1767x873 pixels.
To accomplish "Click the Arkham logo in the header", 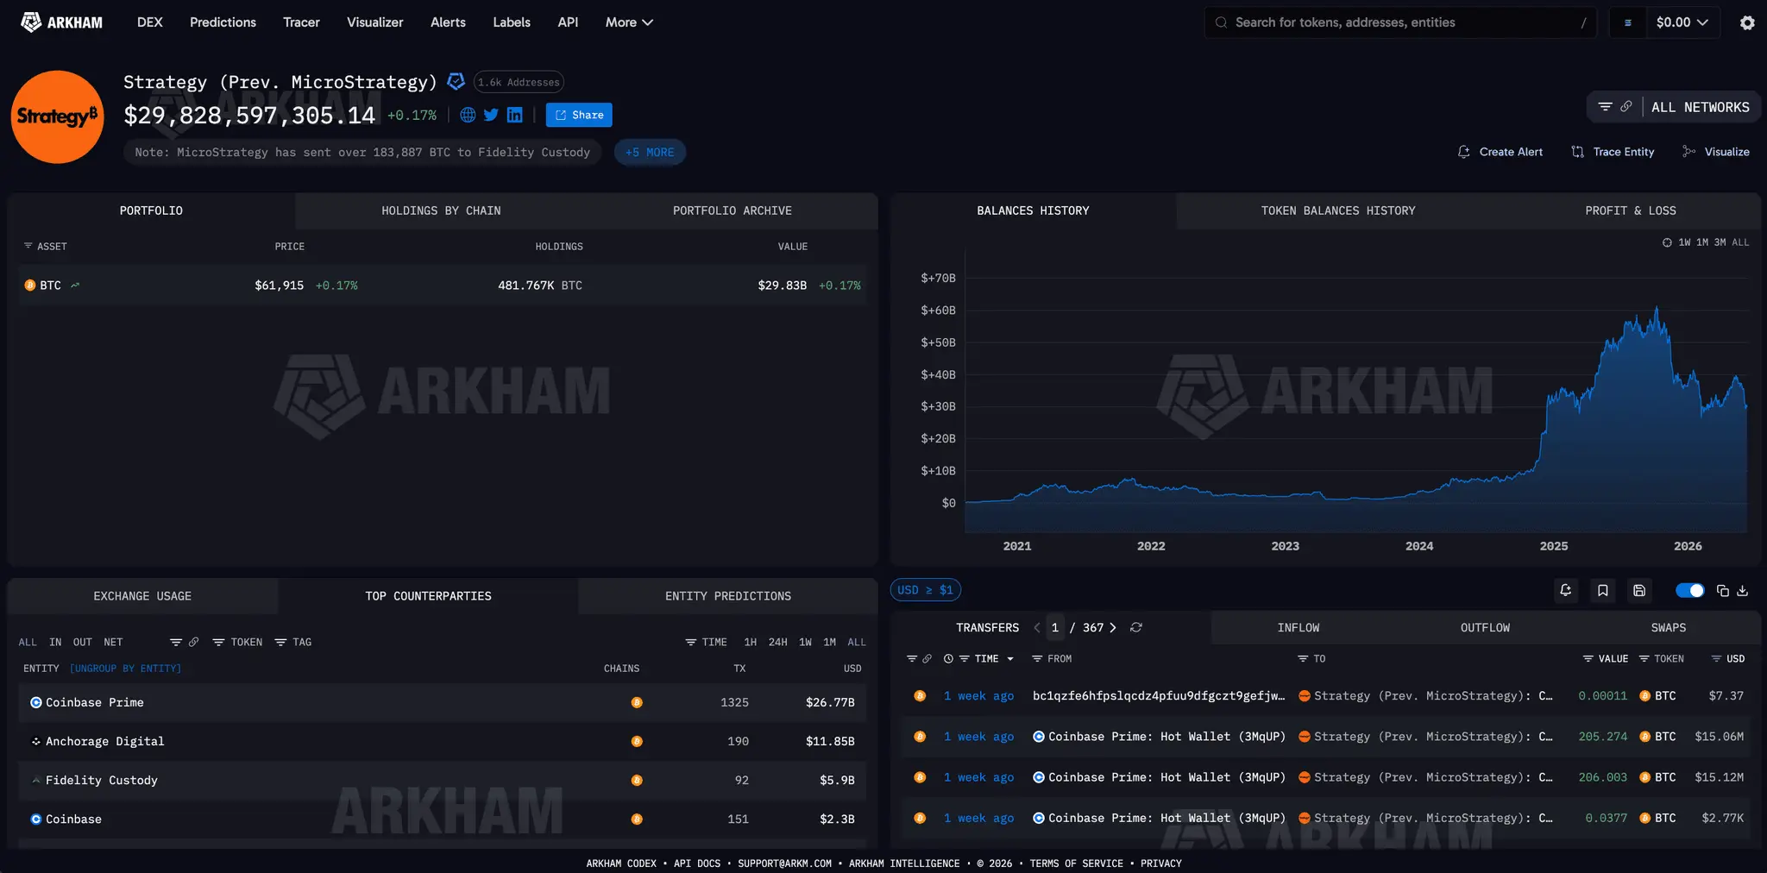I will point(61,22).
